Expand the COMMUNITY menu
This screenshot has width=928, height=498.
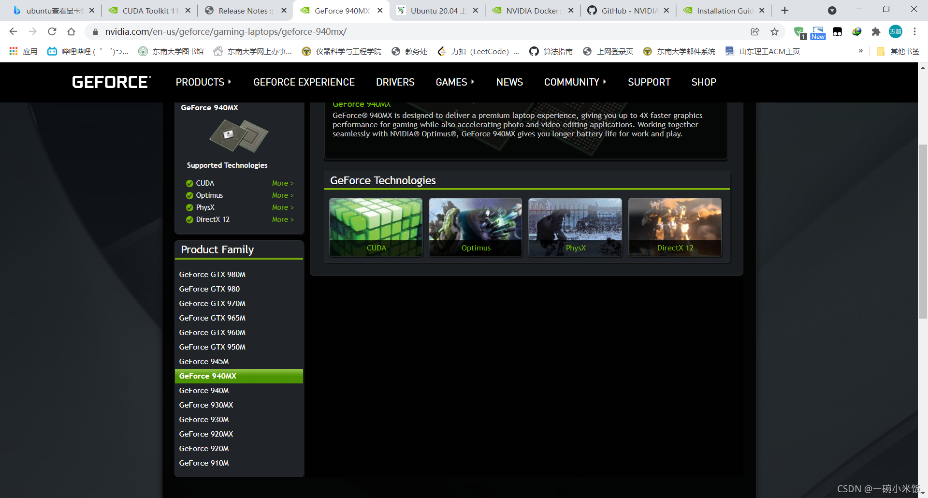point(575,82)
